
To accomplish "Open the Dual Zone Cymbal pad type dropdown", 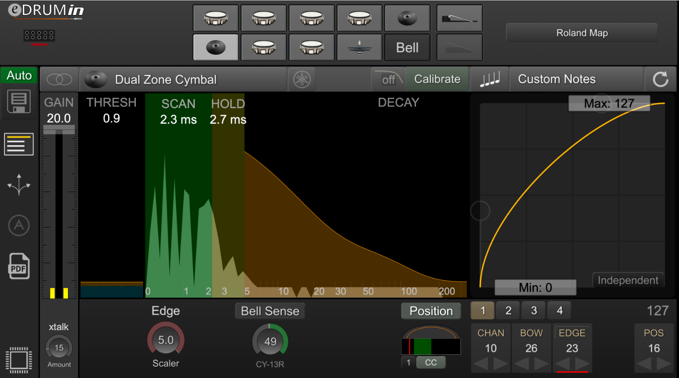I will tap(183, 79).
